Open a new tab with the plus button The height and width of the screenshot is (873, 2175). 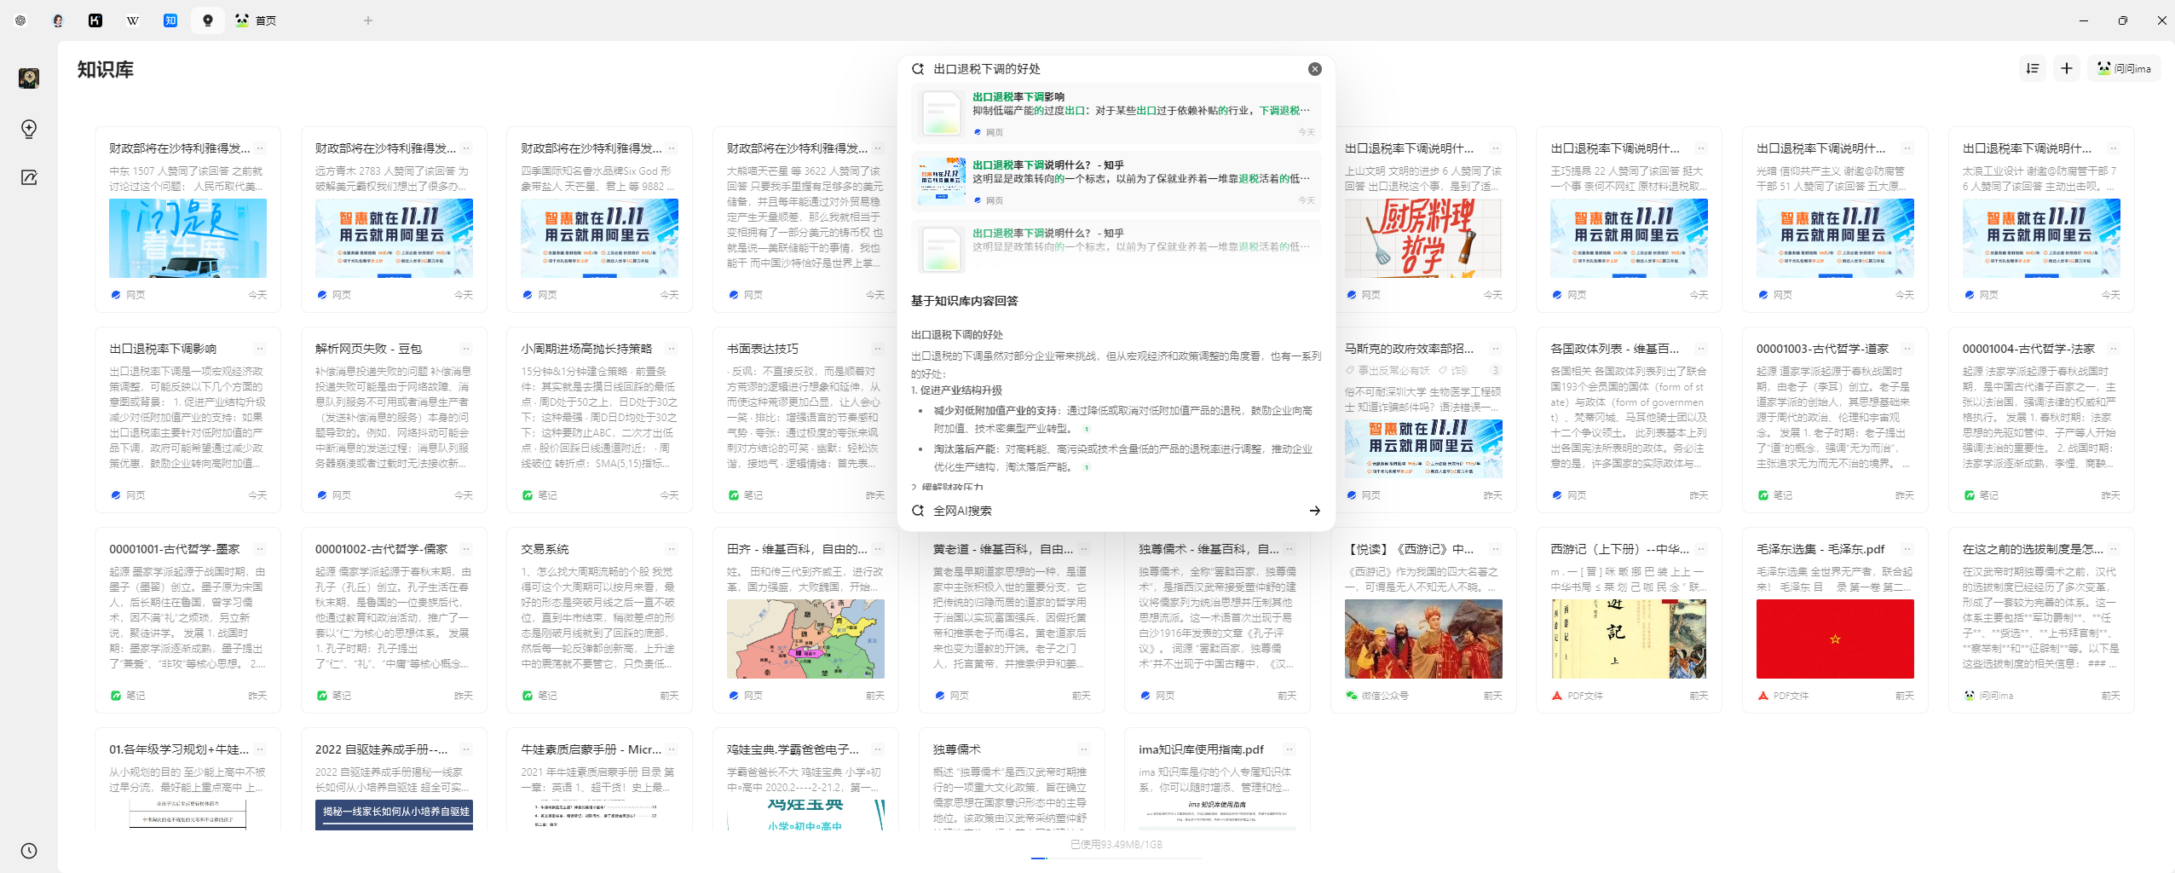point(368,20)
